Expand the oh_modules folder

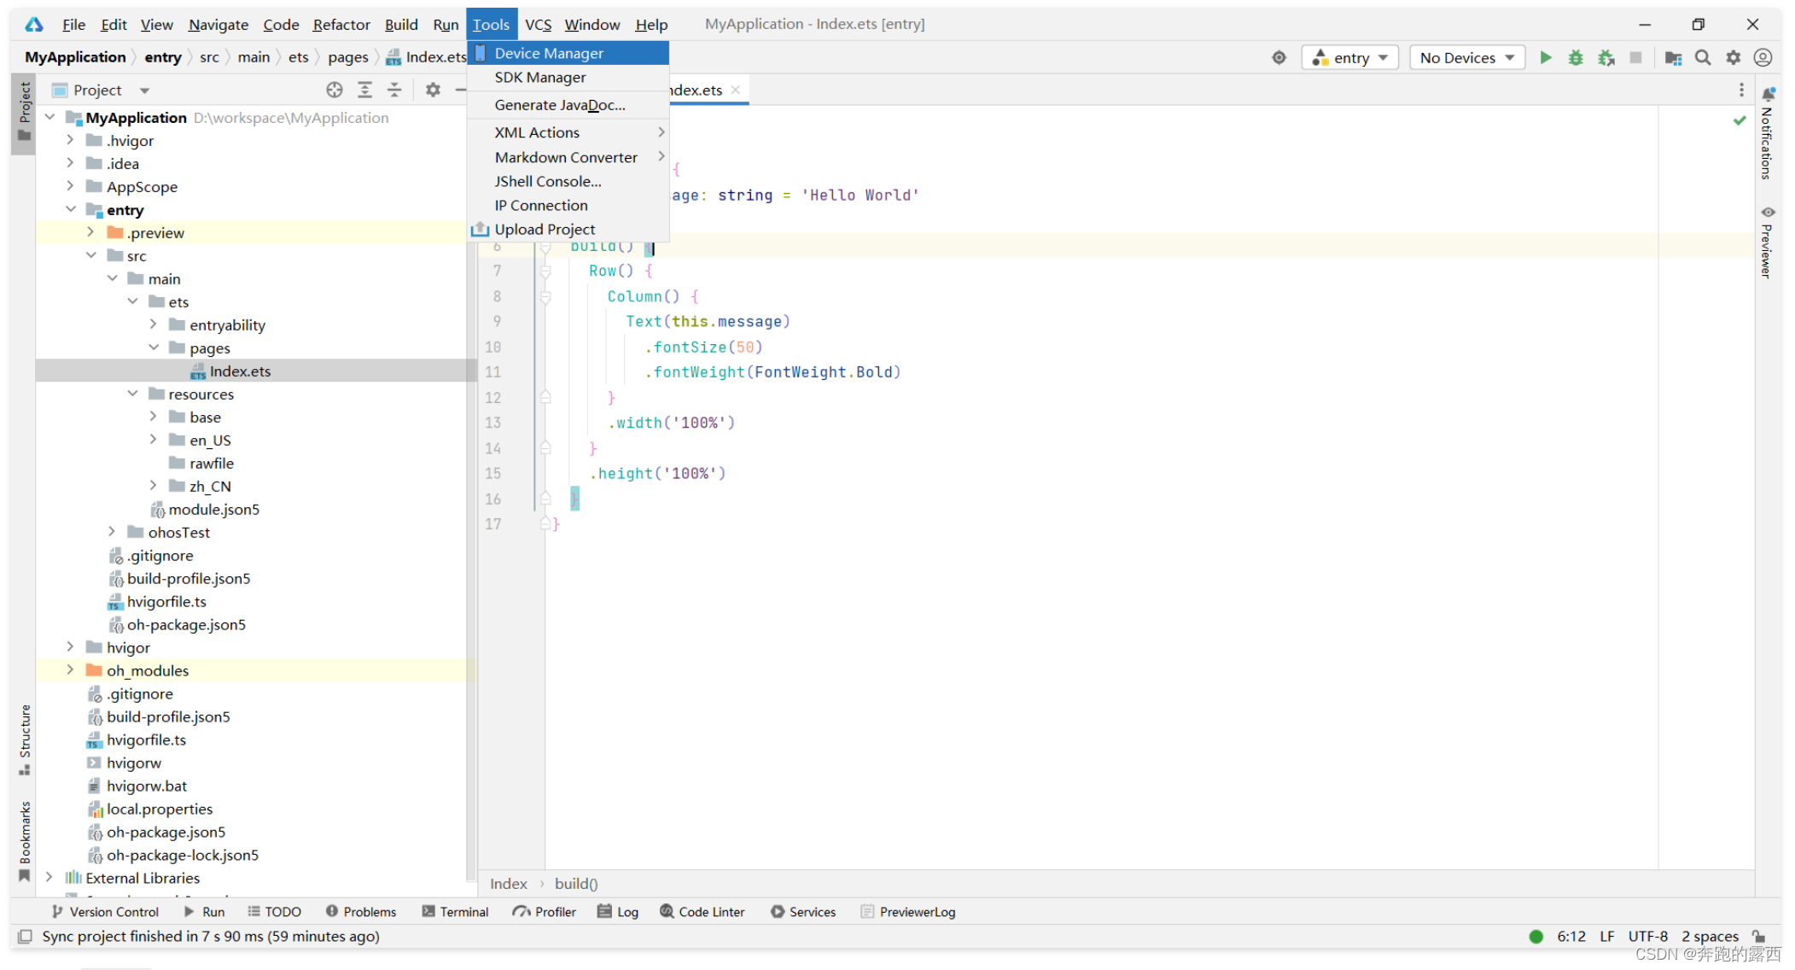[70, 670]
